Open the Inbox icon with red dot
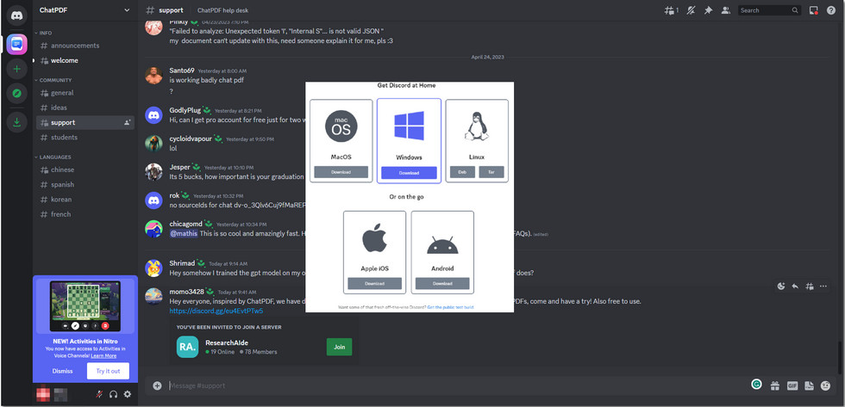Image resolution: width=845 pixels, height=407 pixels. pyautogui.click(x=814, y=10)
